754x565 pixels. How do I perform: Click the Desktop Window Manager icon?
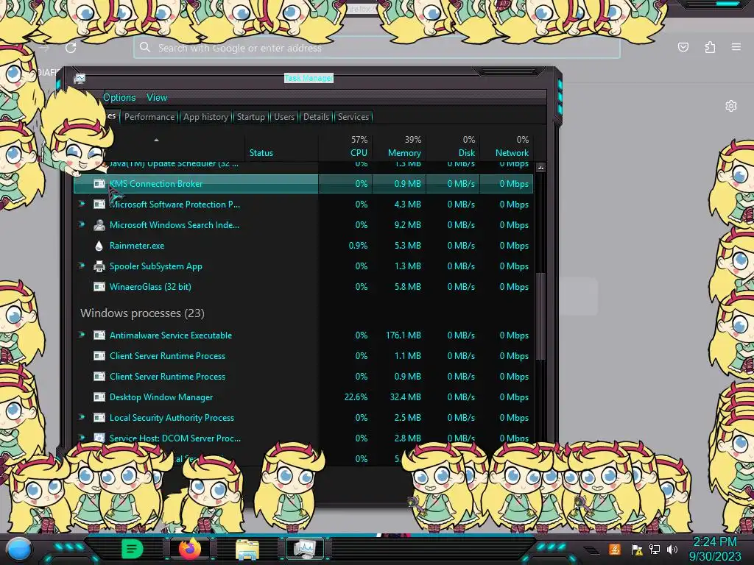[x=99, y=397]
